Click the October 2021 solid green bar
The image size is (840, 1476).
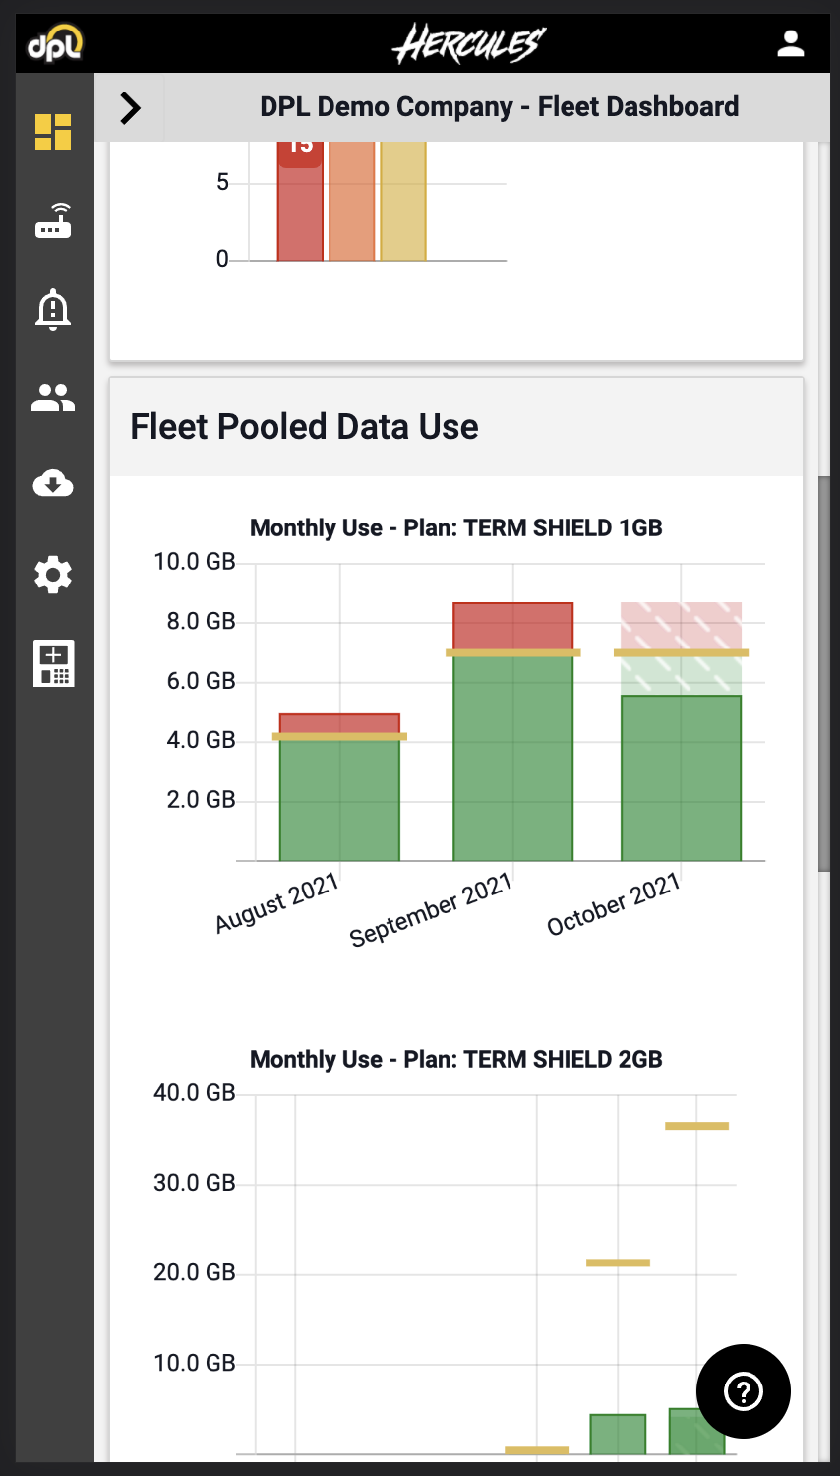[681, 778]
